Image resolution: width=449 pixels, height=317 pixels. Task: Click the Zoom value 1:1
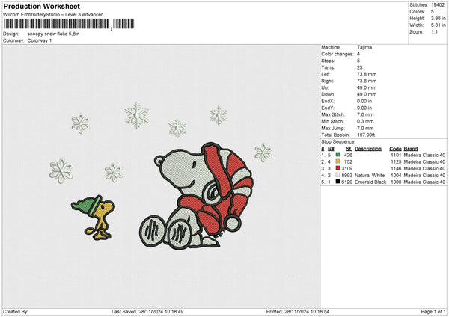click(x=434, y=31)
